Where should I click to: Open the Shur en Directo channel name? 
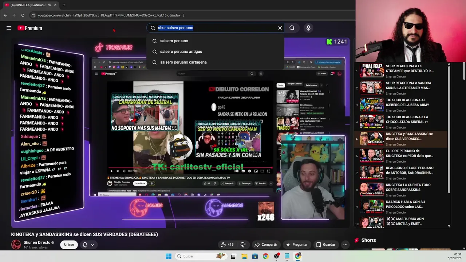coord(37,242)
